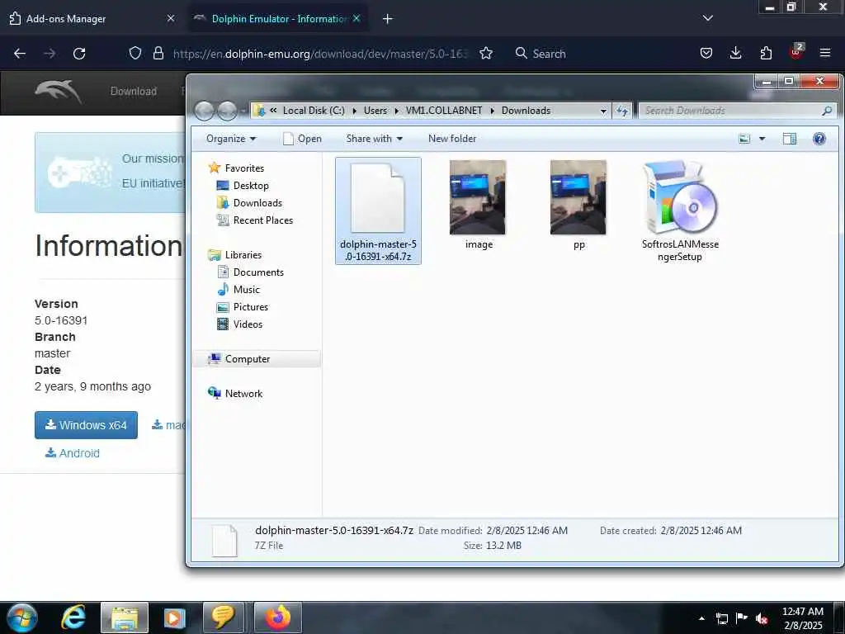Expand More view options arrow
This screenshot has width=845, height=634.
click(762, 139)
